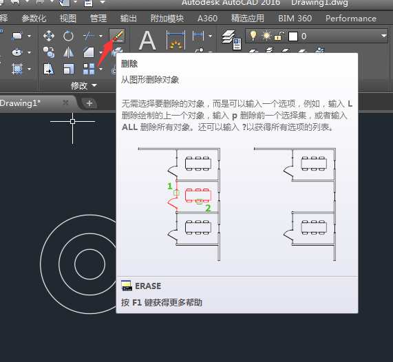
Task: Select the Rectangle draw tool
Action: (x=17, y=36)
